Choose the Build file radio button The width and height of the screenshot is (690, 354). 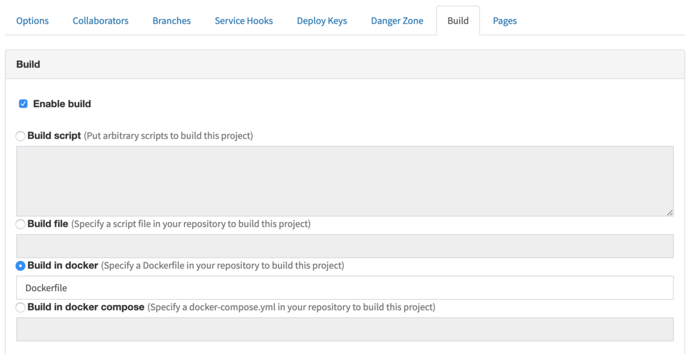click(x=21, y=224)
